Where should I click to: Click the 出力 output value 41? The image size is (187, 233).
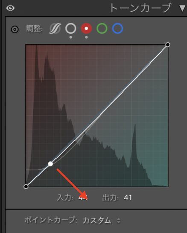point(128,198)
